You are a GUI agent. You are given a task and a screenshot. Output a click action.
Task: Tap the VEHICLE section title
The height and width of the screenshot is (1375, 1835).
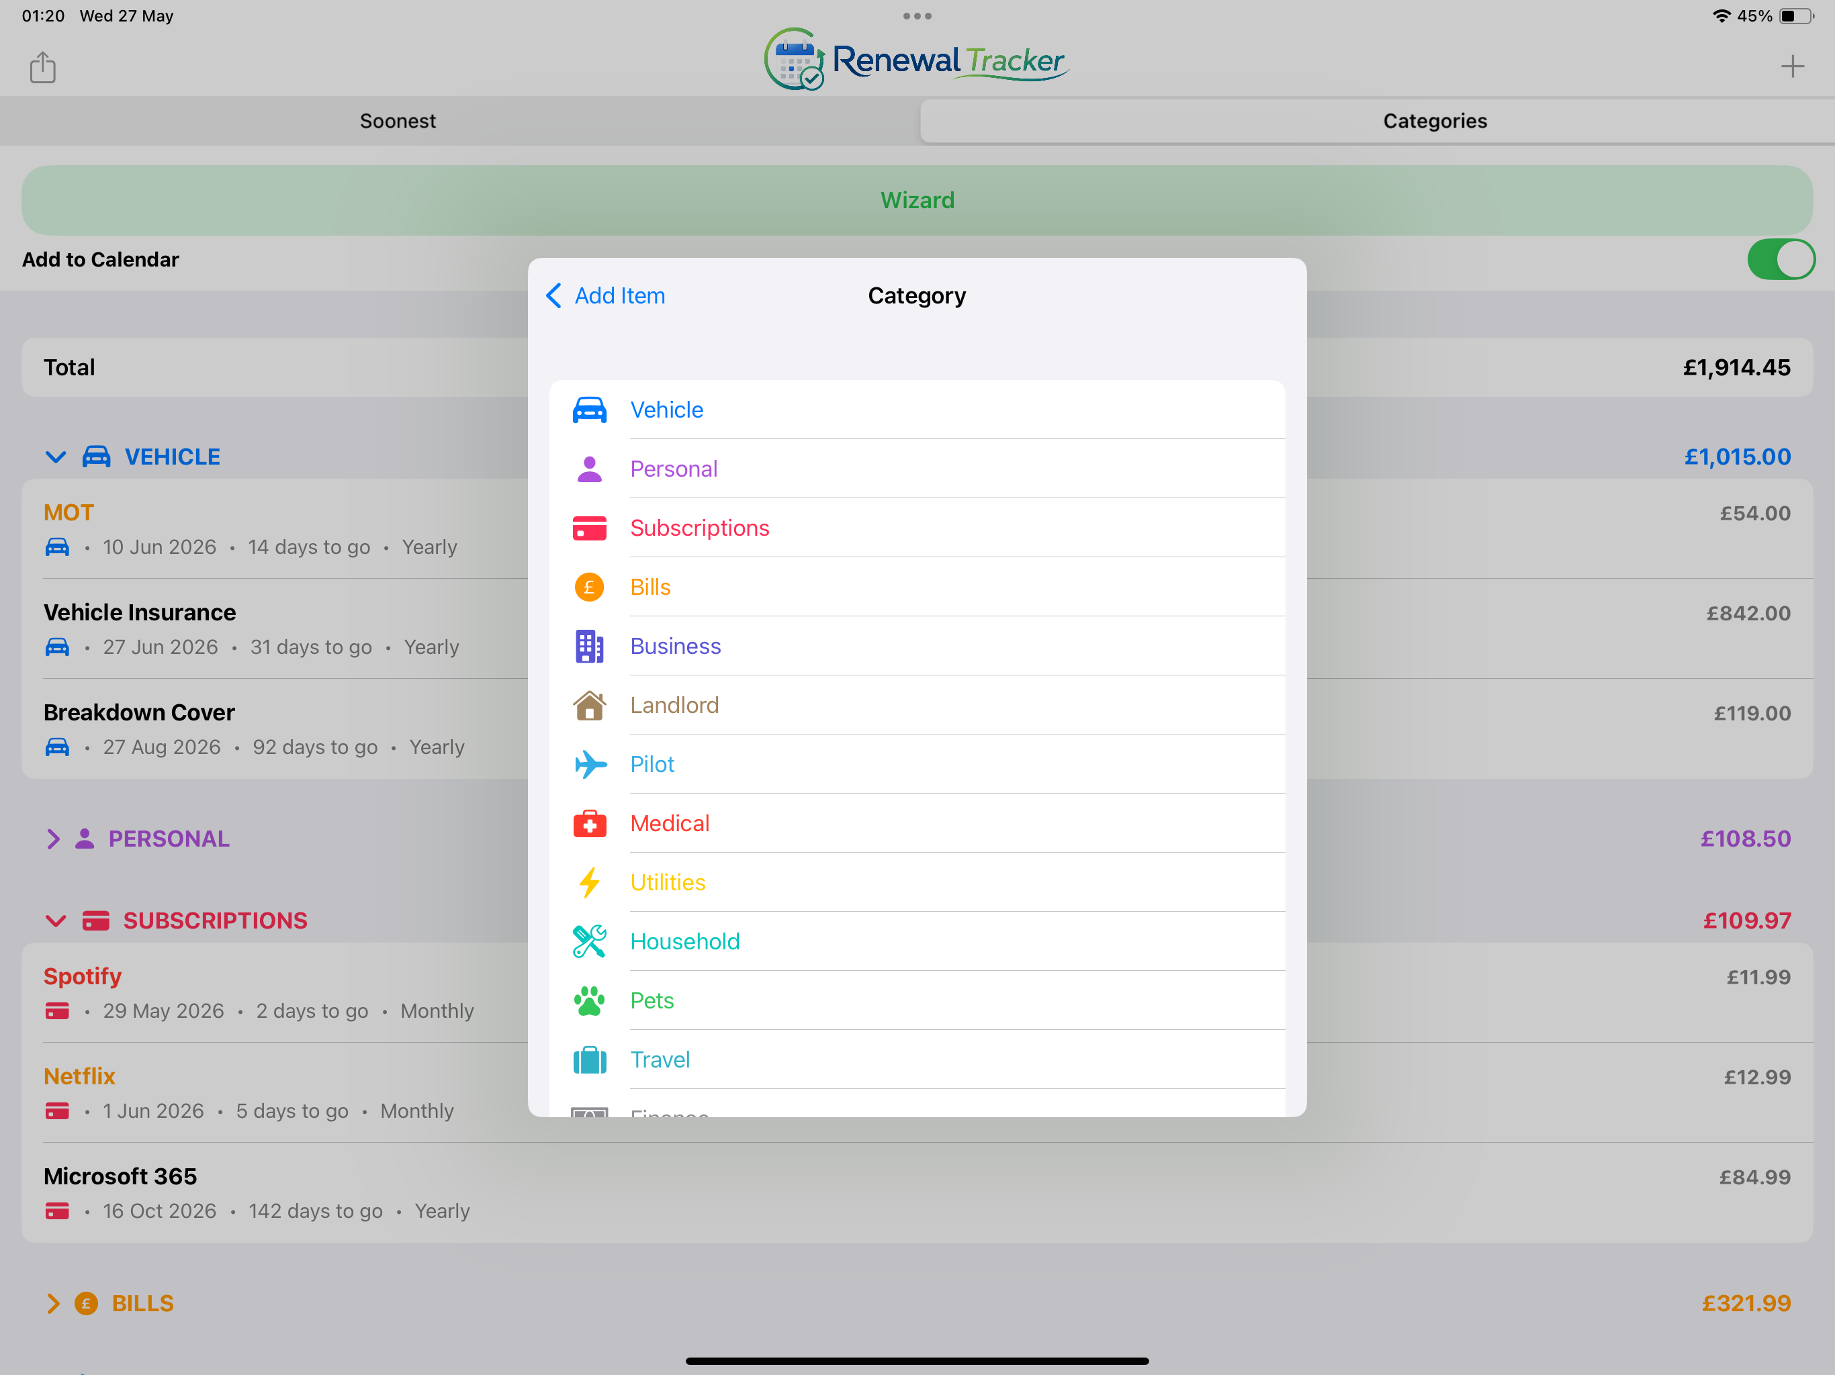click(x=173, y=457)
